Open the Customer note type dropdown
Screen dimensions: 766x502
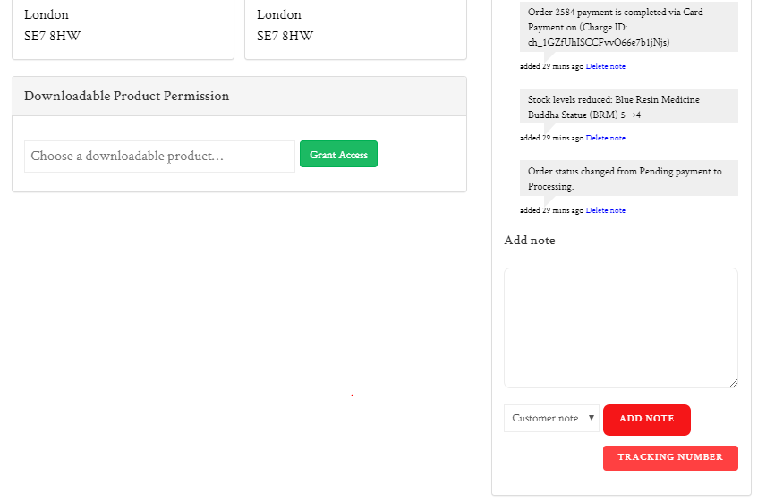(551, 418)
